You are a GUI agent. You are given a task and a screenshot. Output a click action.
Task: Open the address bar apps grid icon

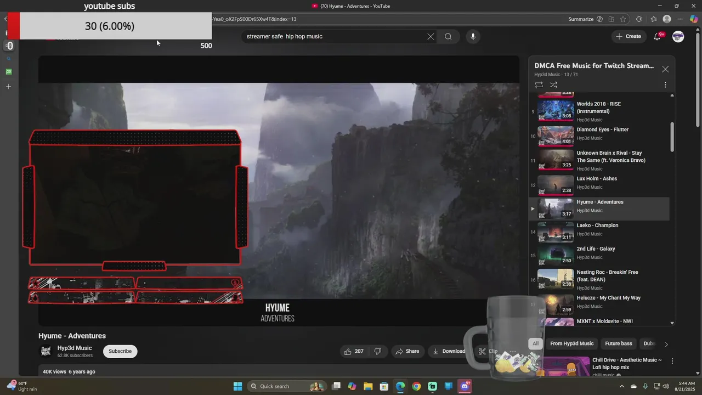pos(612,19)
